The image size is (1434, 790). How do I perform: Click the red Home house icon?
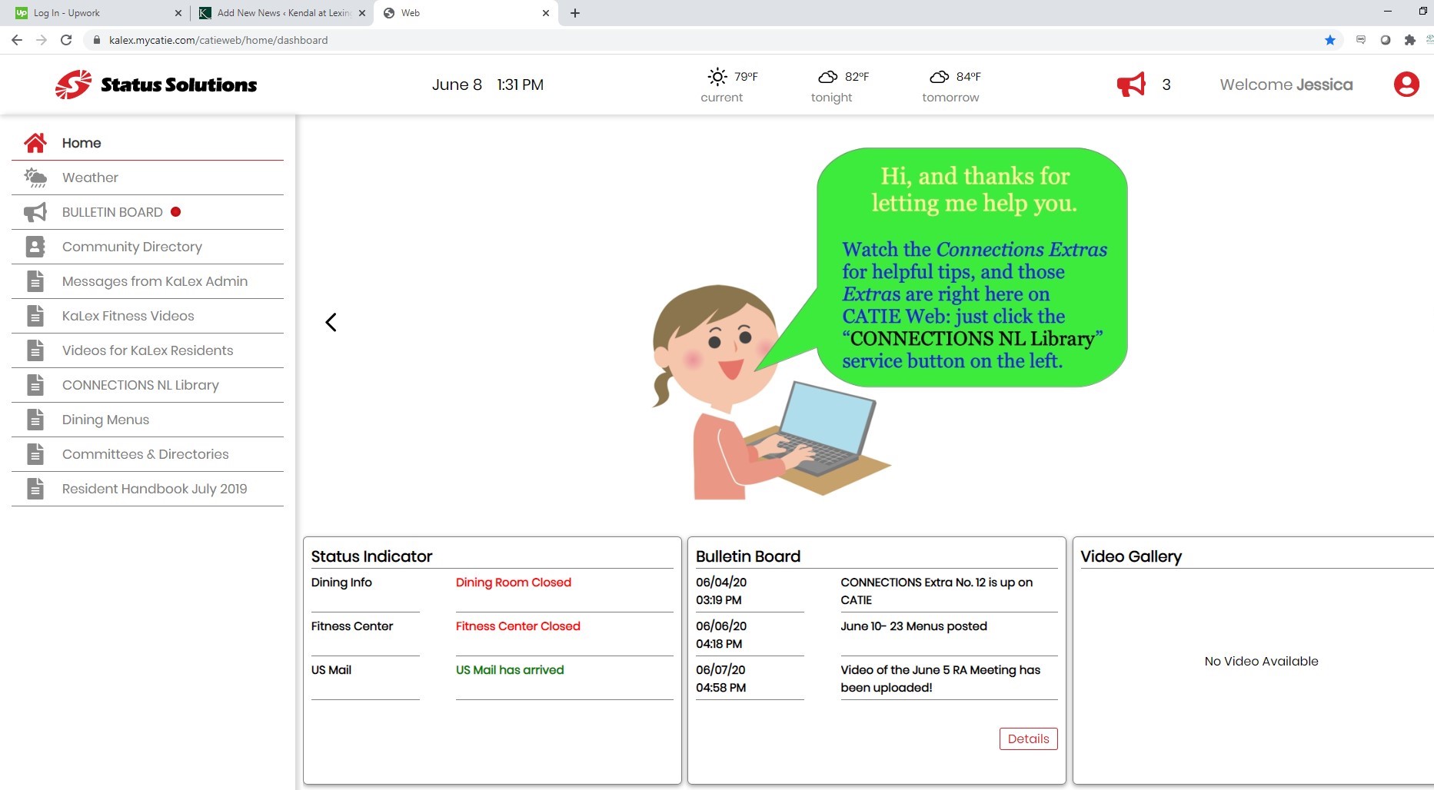click(x=35, y=143)
